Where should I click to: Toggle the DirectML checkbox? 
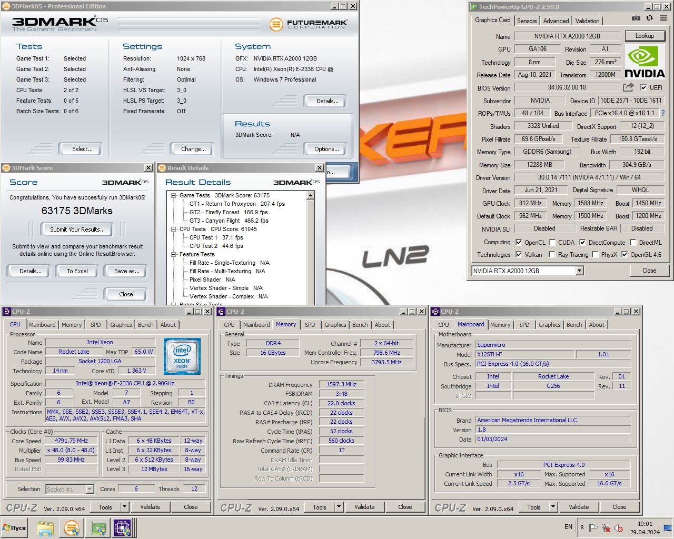(633, 243)
